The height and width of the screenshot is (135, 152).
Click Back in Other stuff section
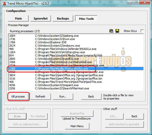click(x=134, y=116)
